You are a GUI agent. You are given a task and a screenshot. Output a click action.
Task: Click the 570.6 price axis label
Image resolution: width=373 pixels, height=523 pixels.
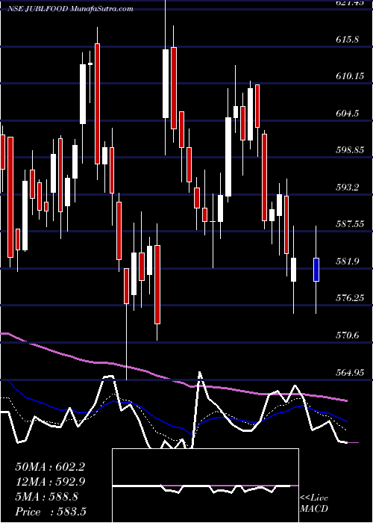tap(348, 335)
